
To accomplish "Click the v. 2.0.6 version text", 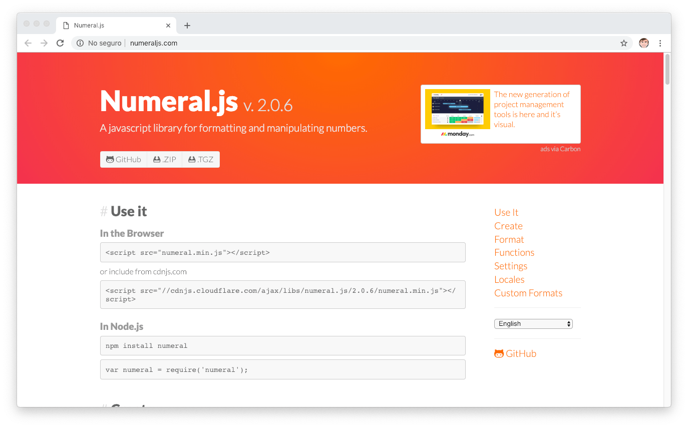I will (268, 106).
